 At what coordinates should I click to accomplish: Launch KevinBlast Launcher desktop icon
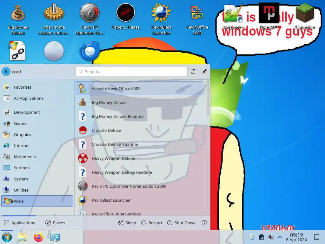click(x=161, y=20)
